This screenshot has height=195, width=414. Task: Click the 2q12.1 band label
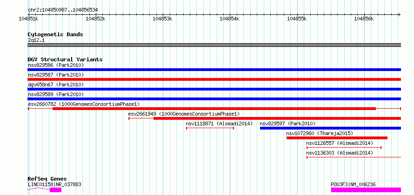click(36, 40)
